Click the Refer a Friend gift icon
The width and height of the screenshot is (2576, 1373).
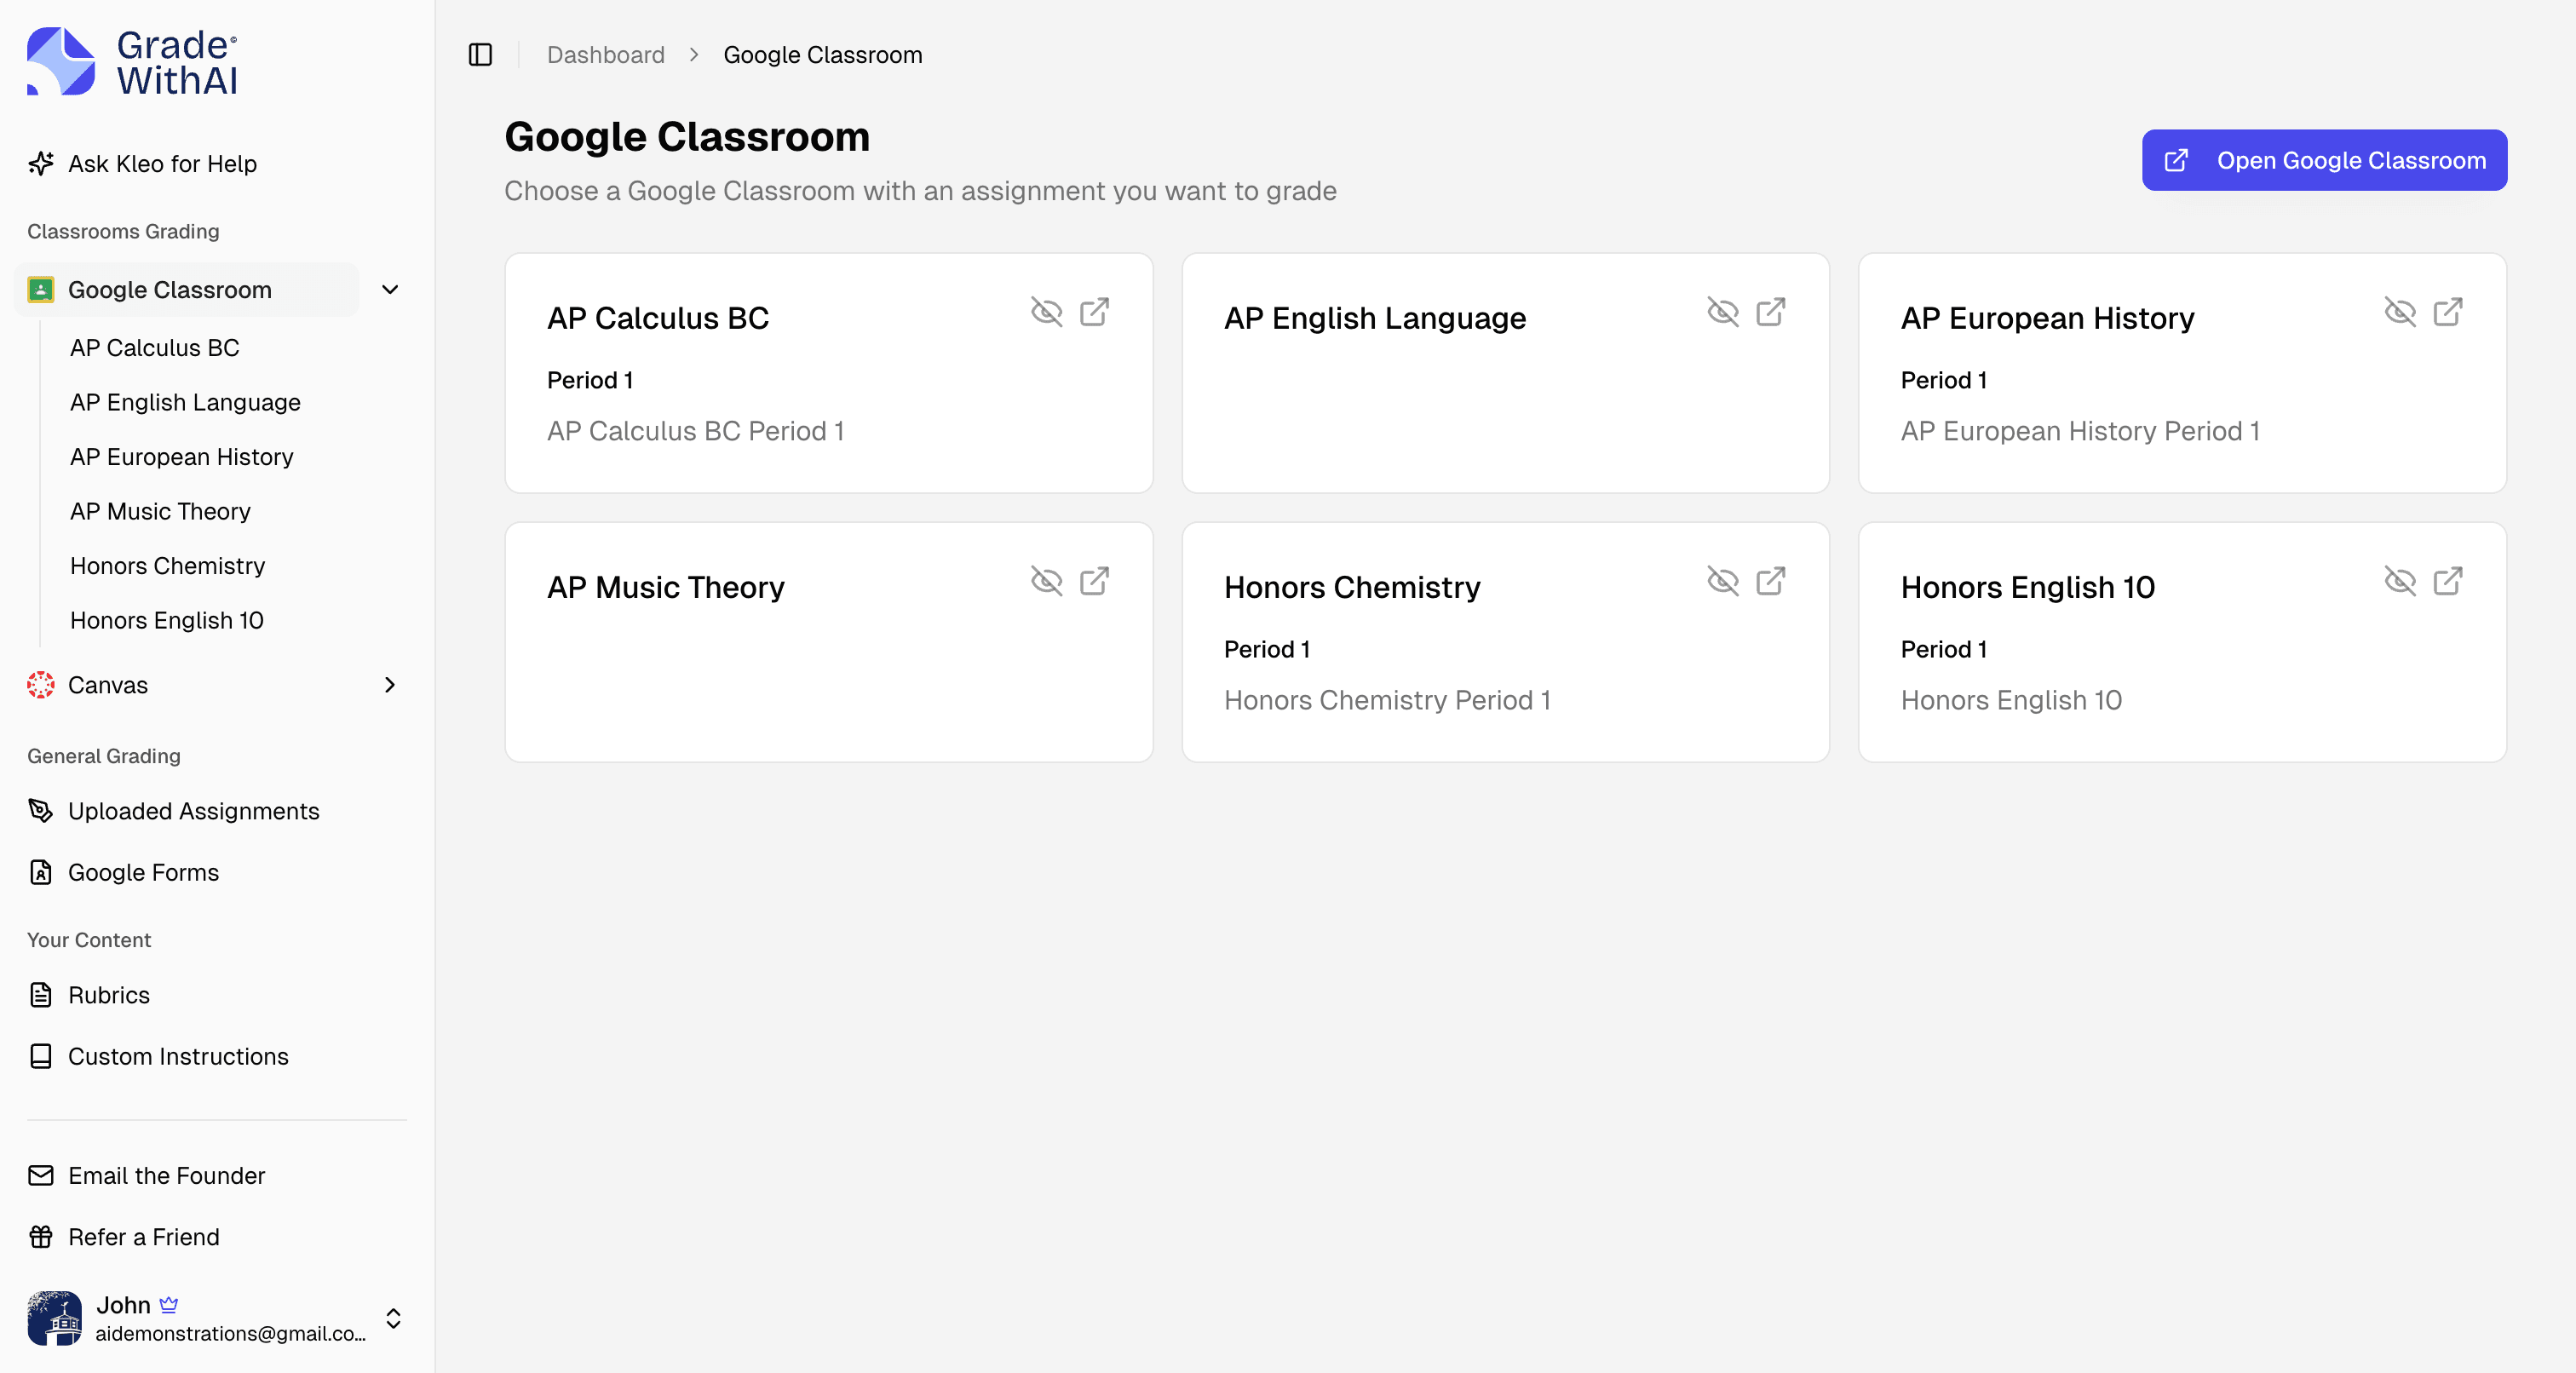tap(40, 1237)
